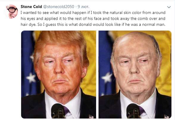Click the tweet text to expand the tweet

(93, 18)
